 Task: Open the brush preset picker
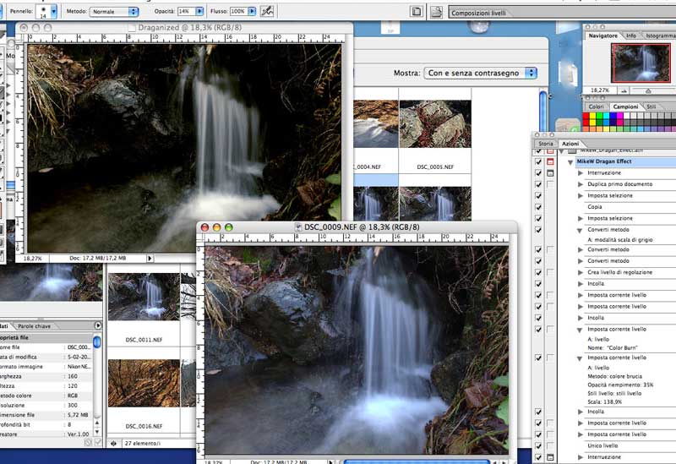[x=54, y=11]
